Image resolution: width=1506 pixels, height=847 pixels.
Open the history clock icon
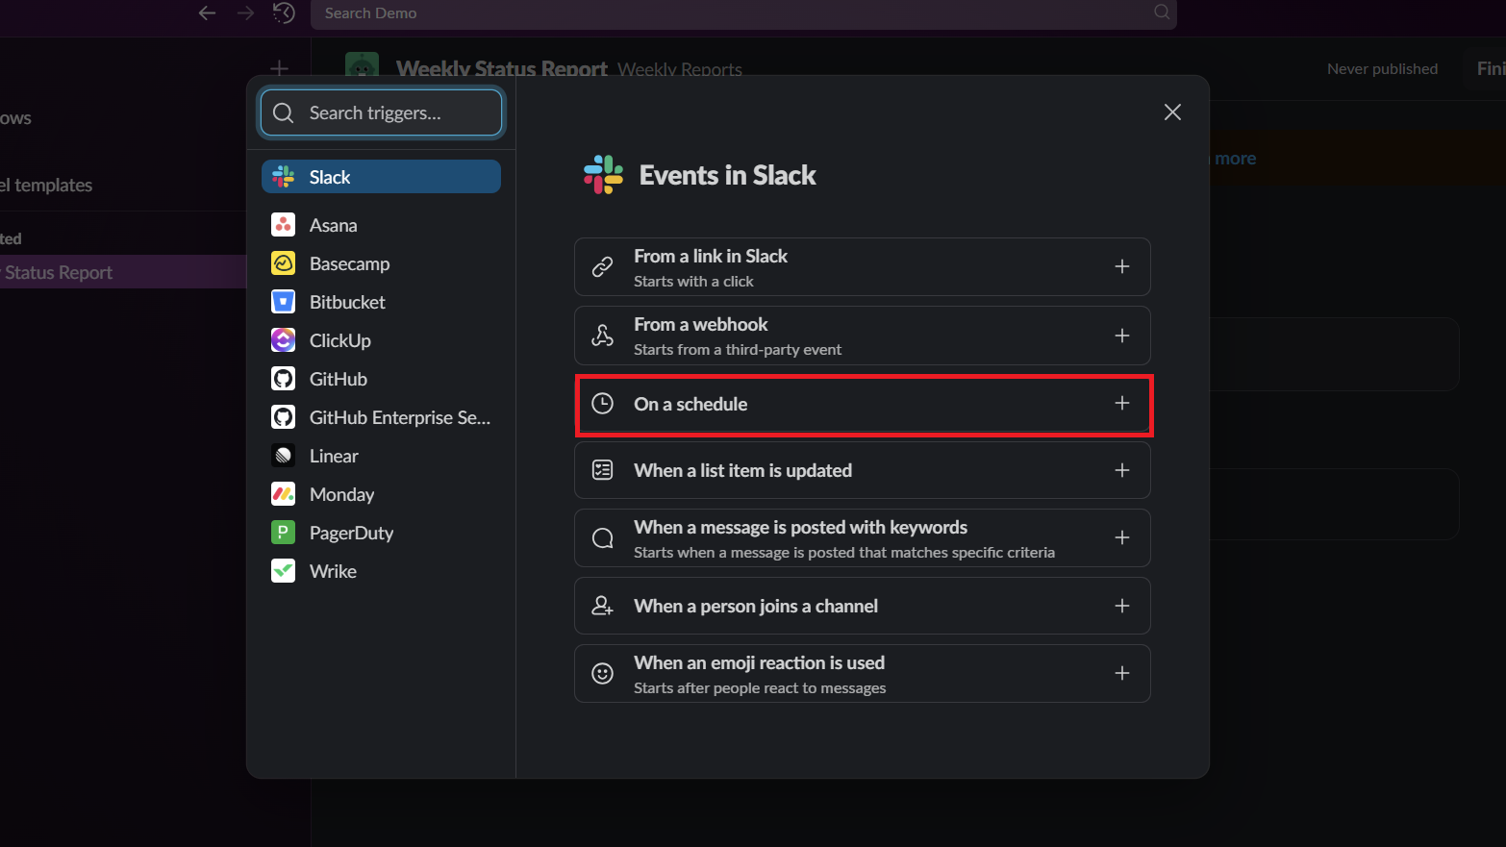tap(284, 12)
